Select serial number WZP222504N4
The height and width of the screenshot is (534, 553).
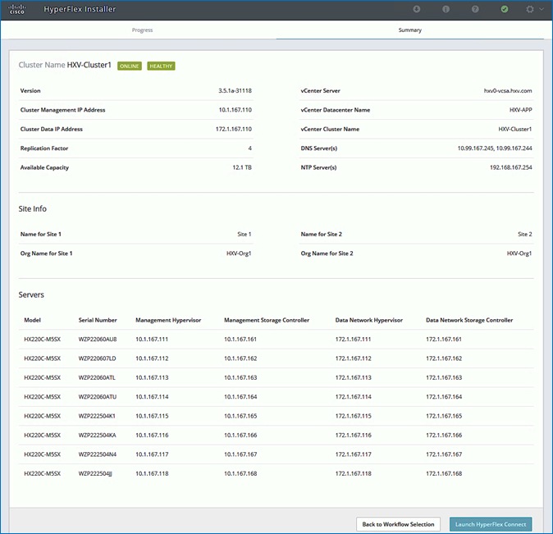(98, 454)
